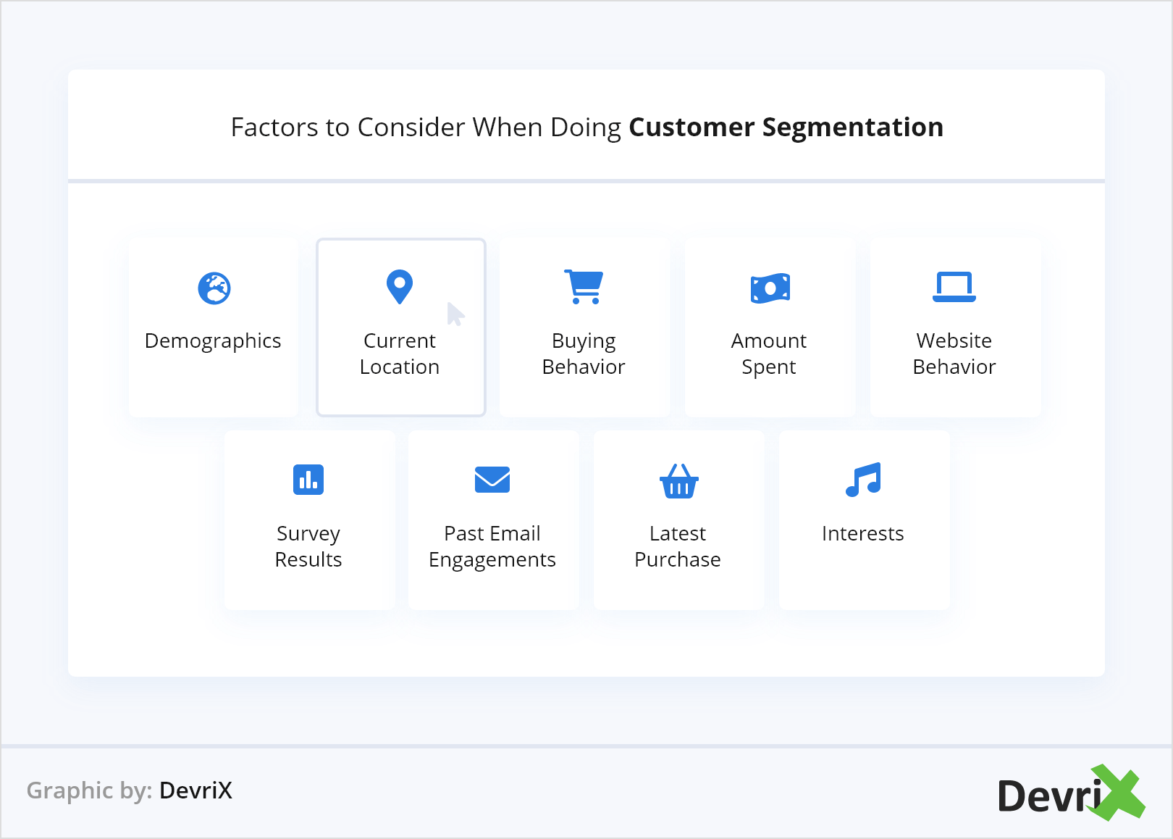Choose the Buying Behavior text label
The width and height of the screenshot is (1173, 839).
coord(584,354)
